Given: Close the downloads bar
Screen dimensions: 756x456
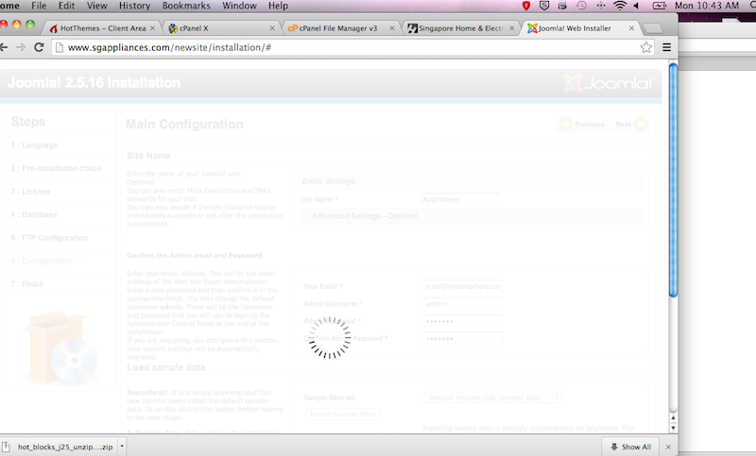Looking at the screenshot, I should coord(668,447).
